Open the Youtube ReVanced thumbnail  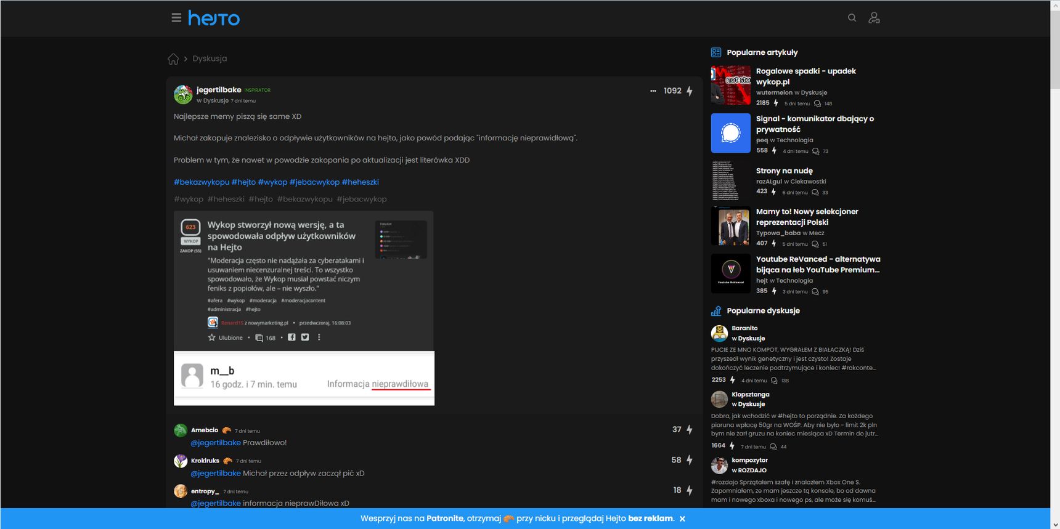(x=731, y=273)
